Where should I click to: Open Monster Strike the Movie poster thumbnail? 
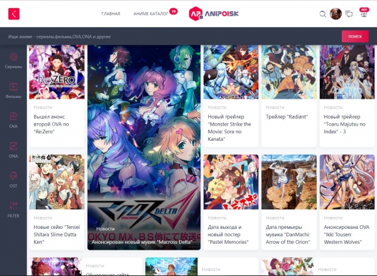point(231,72)
